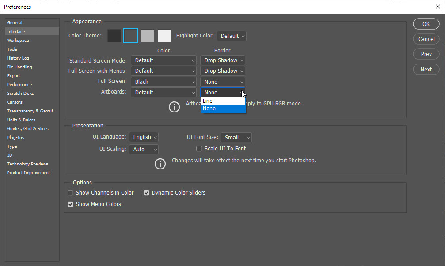
Task: Check Show Channels in Color
Action: click(x=70, y=192)
